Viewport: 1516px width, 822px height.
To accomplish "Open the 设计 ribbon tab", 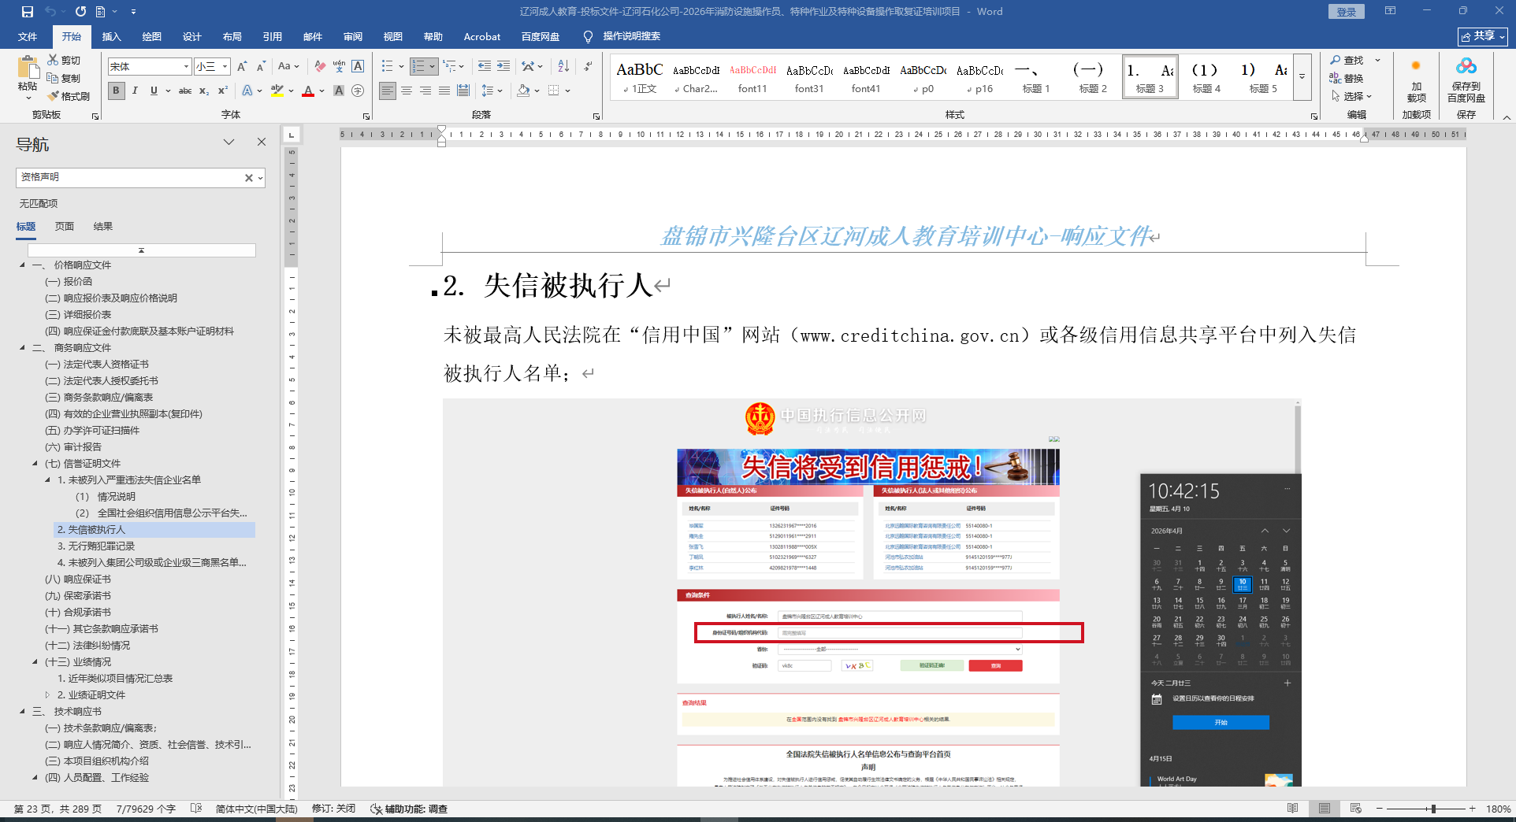I will 191,36.
